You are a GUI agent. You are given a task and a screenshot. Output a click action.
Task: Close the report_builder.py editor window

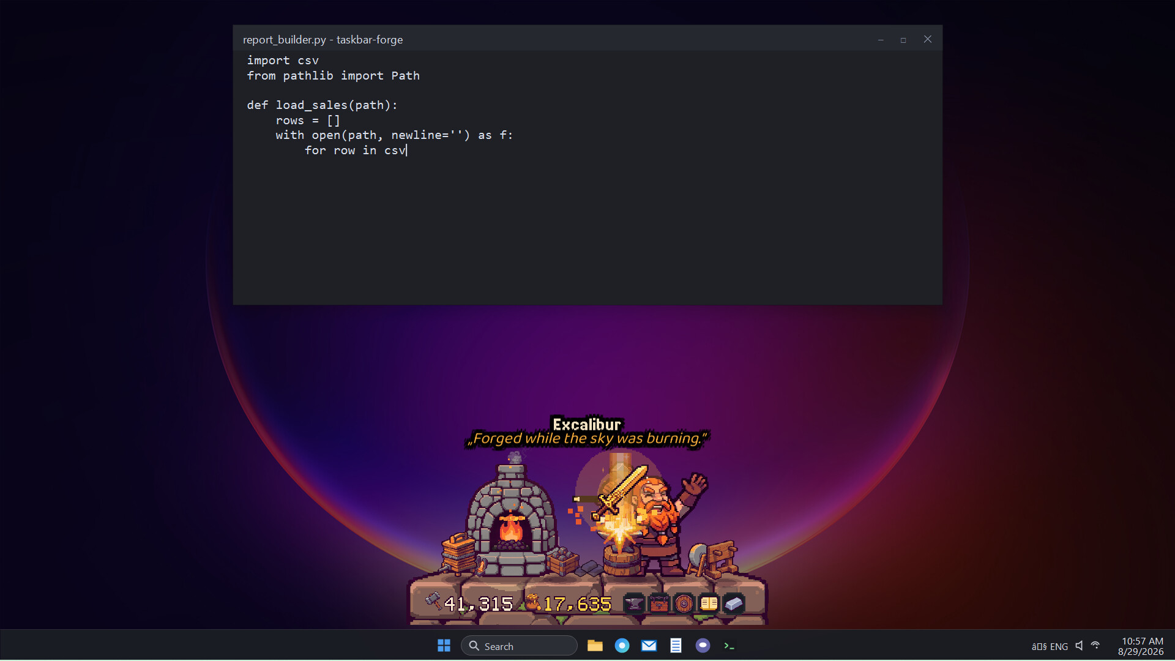928,39
